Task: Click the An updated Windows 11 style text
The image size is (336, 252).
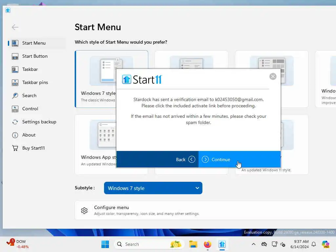Action: tap(266, 170)
